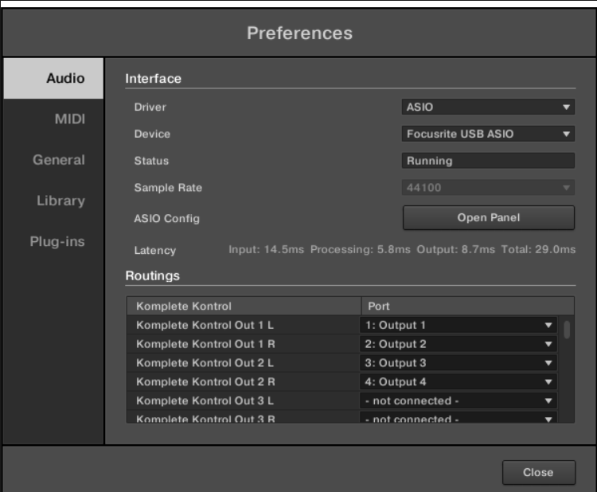Image resolution: width=597 pixels, height=492 pixels.
Task: Open the Driver dropdown showing ASIO
Action: [x=488, y=107]
